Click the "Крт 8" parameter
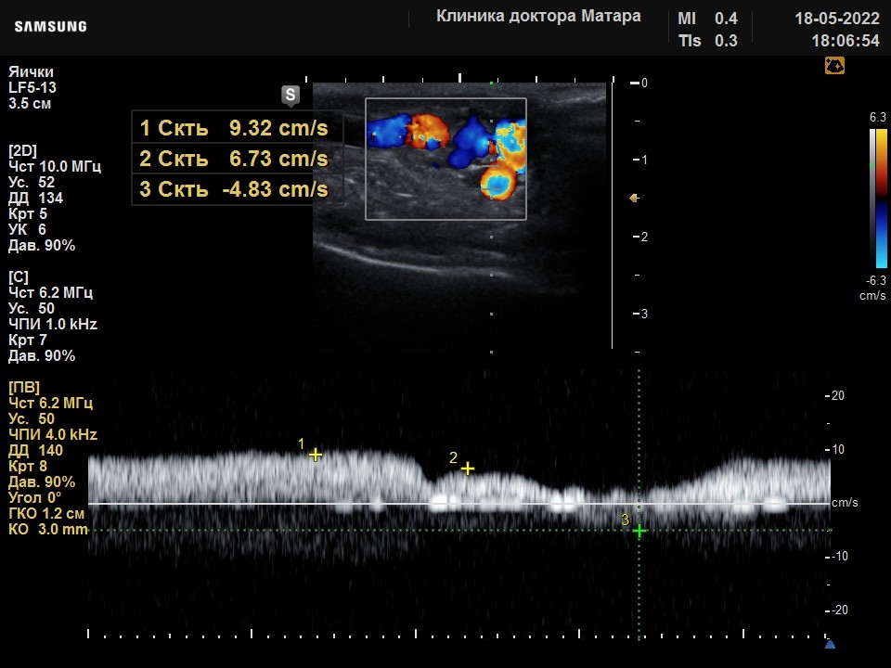 tap(27, 467)
